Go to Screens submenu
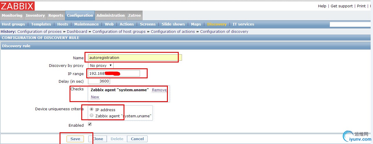Viewport: 373px width, 144px height. pyautogui.click(x=148, y=24)
